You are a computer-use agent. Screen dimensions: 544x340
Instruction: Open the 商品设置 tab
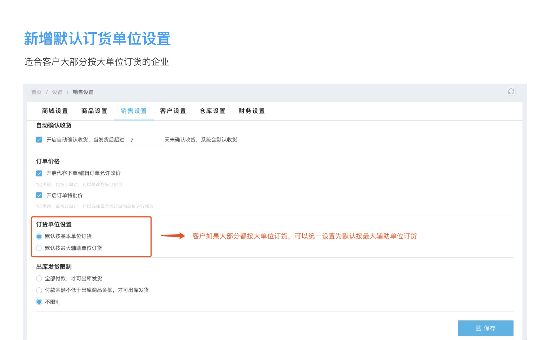pos(94,111)
